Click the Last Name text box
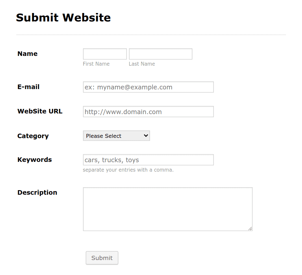The width and height of the screenshot is (302, 275). click(x=161, y=54)
